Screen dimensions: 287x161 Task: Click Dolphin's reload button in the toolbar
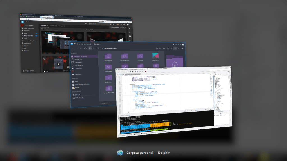click(x=85, y=48)
